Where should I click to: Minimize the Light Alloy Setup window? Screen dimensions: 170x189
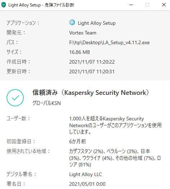click(131, 5)
